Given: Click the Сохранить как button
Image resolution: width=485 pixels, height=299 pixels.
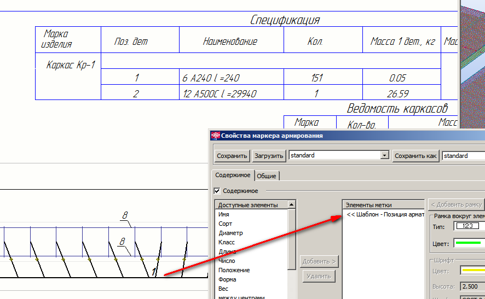Looking at the screenshot, I should tap(416, 156).
